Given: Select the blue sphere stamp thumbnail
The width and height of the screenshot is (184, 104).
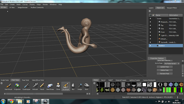Looking at the screenshot, I should [x=171, y=84].
